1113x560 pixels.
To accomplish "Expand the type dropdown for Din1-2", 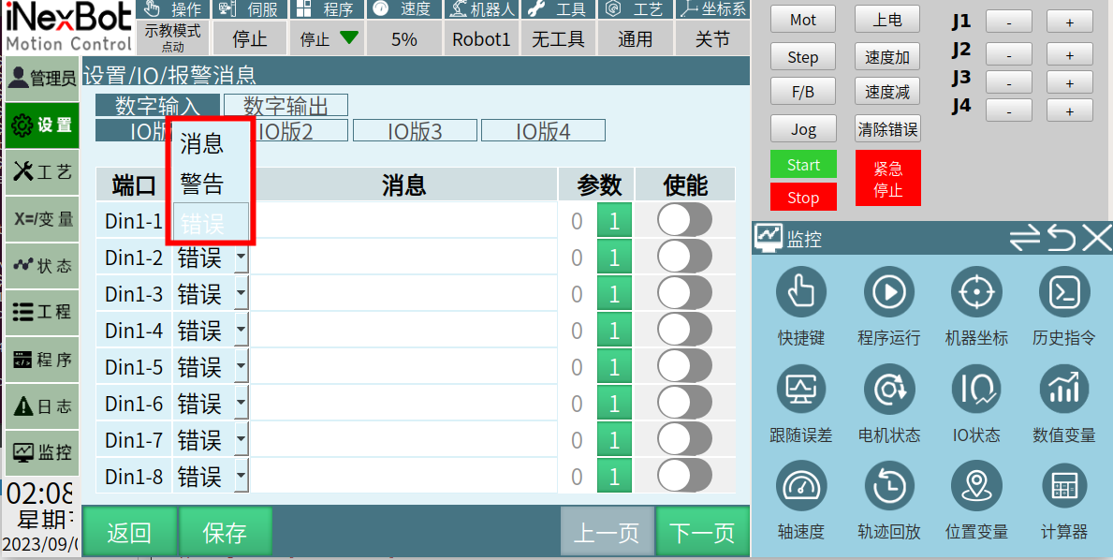I will tap(241, 258).
